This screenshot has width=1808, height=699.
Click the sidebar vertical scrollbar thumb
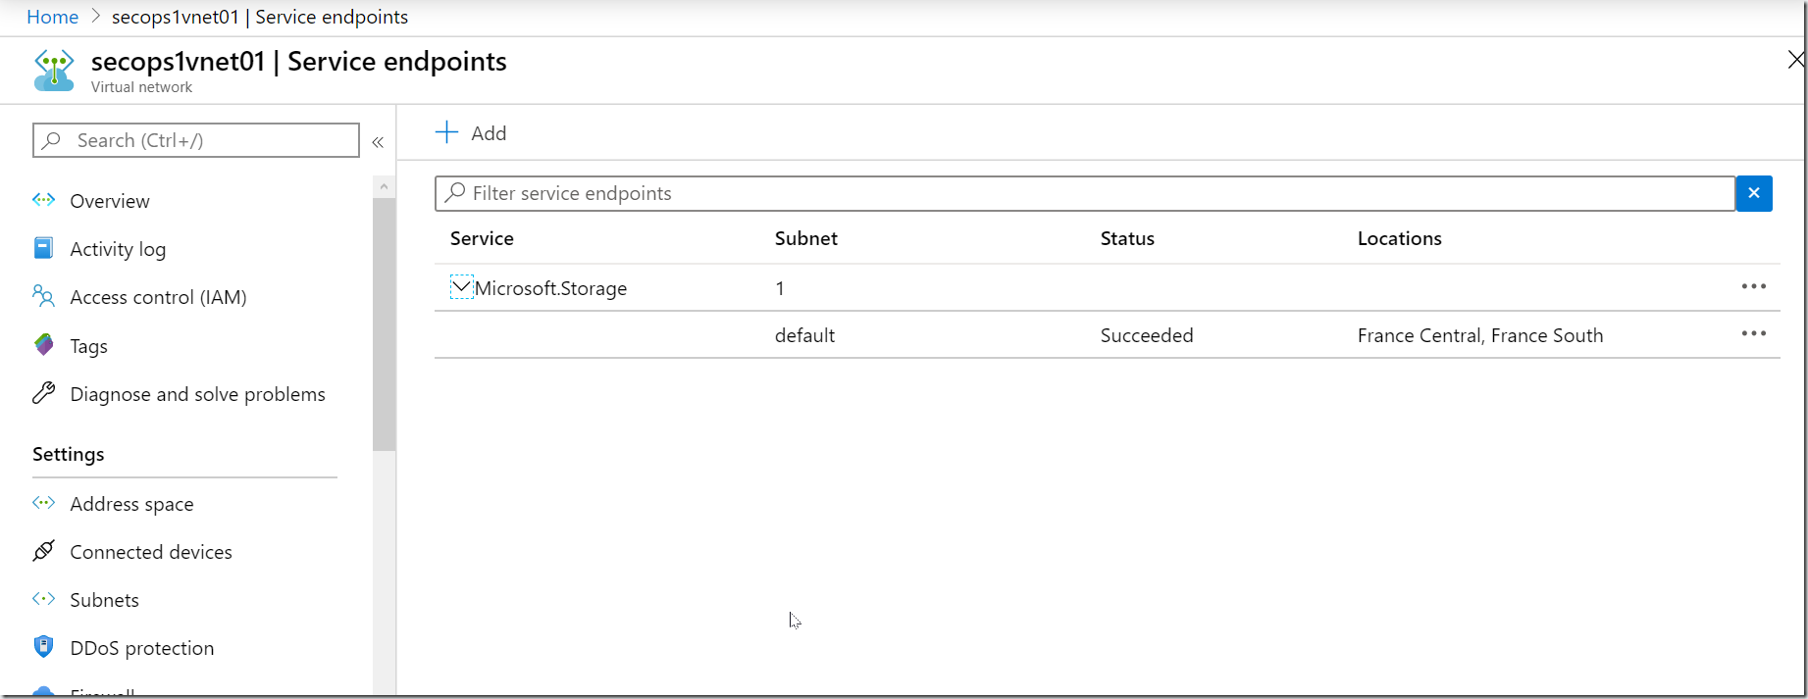point(384,324)
